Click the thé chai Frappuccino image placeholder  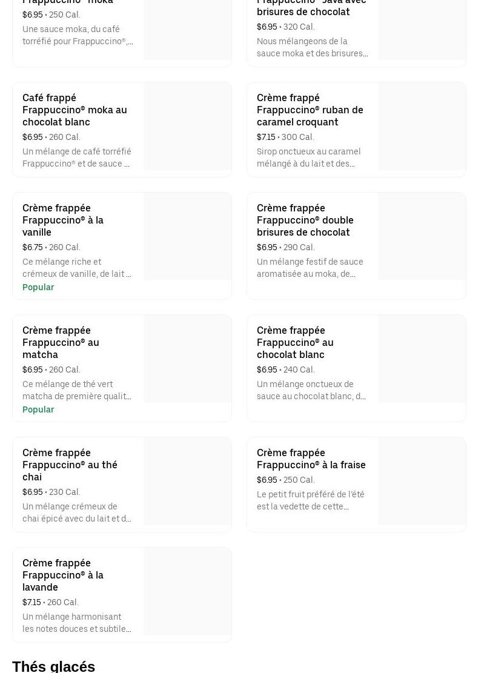tap(187, 482)
